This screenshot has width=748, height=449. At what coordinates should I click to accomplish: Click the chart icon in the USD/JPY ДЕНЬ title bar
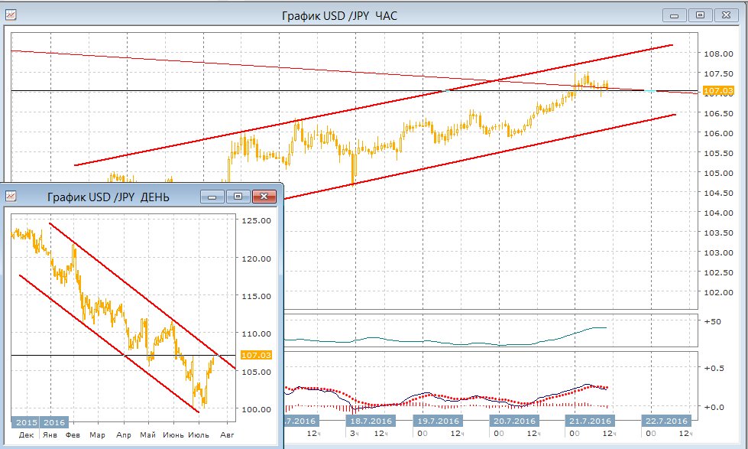pyautogui.click(x=11, y=196)
